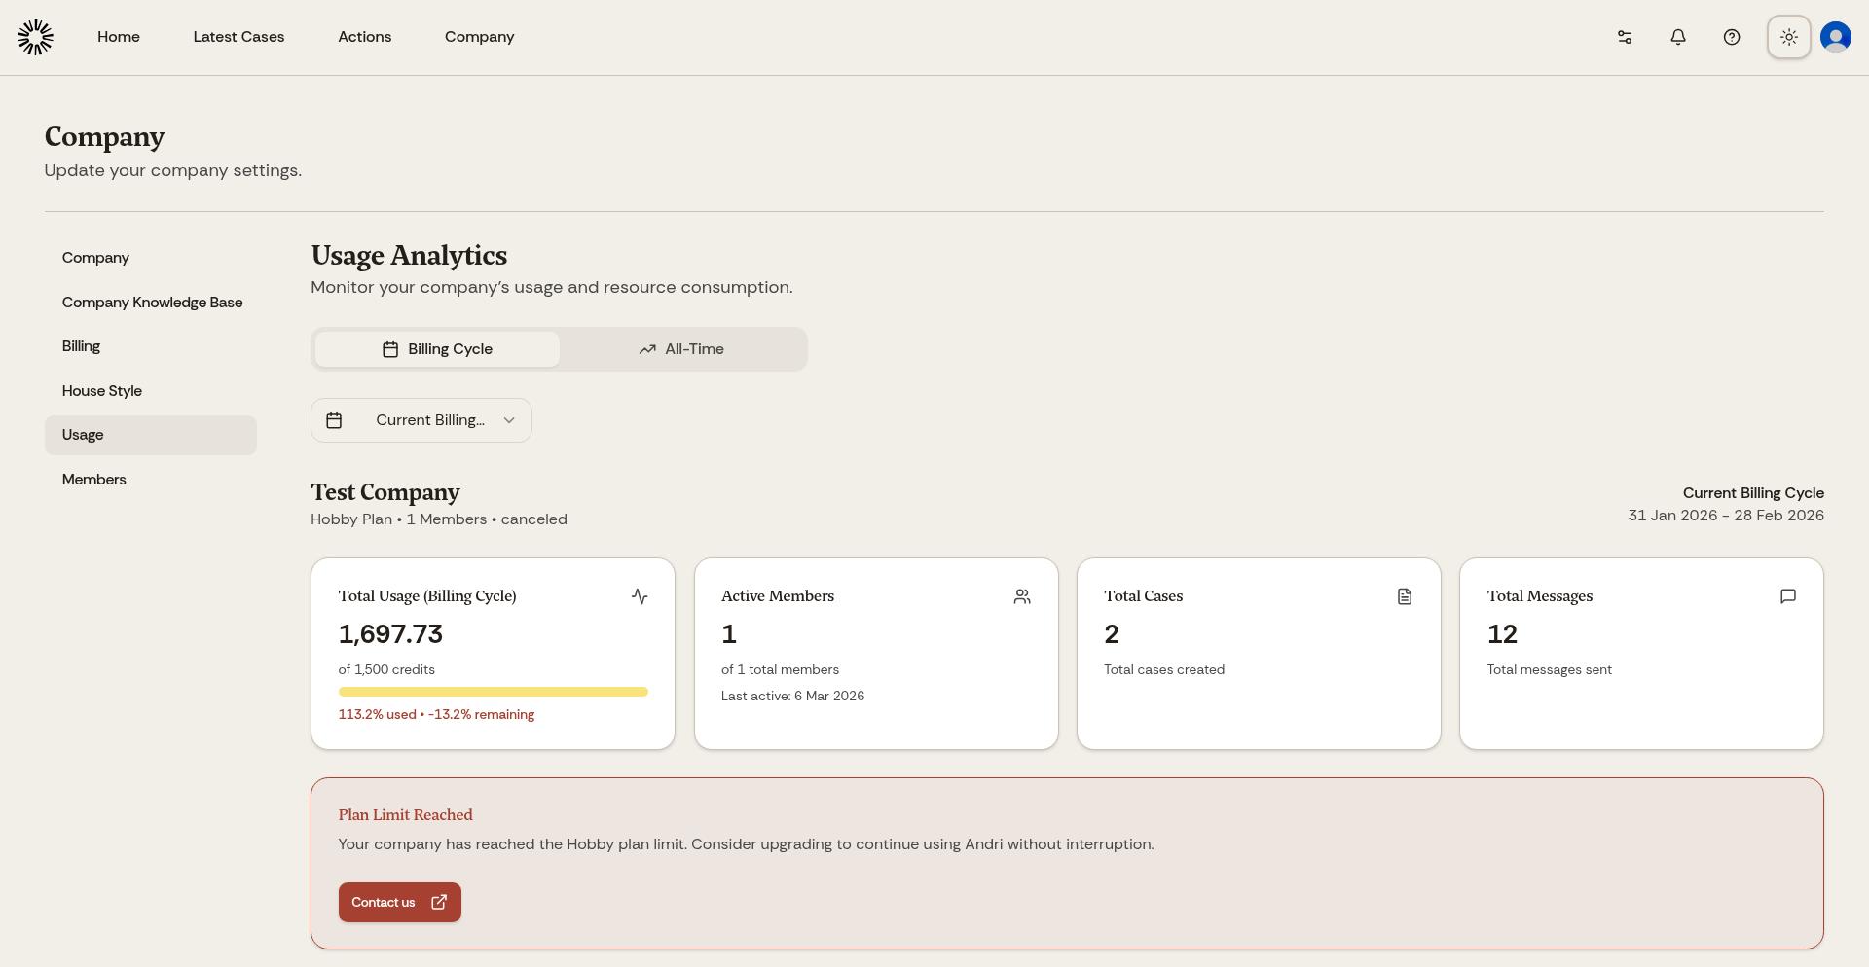The image size is (1869, 967).
Task: Open notifications via the bell icon
Action: pyautogui.click(x=1677, y=36)
